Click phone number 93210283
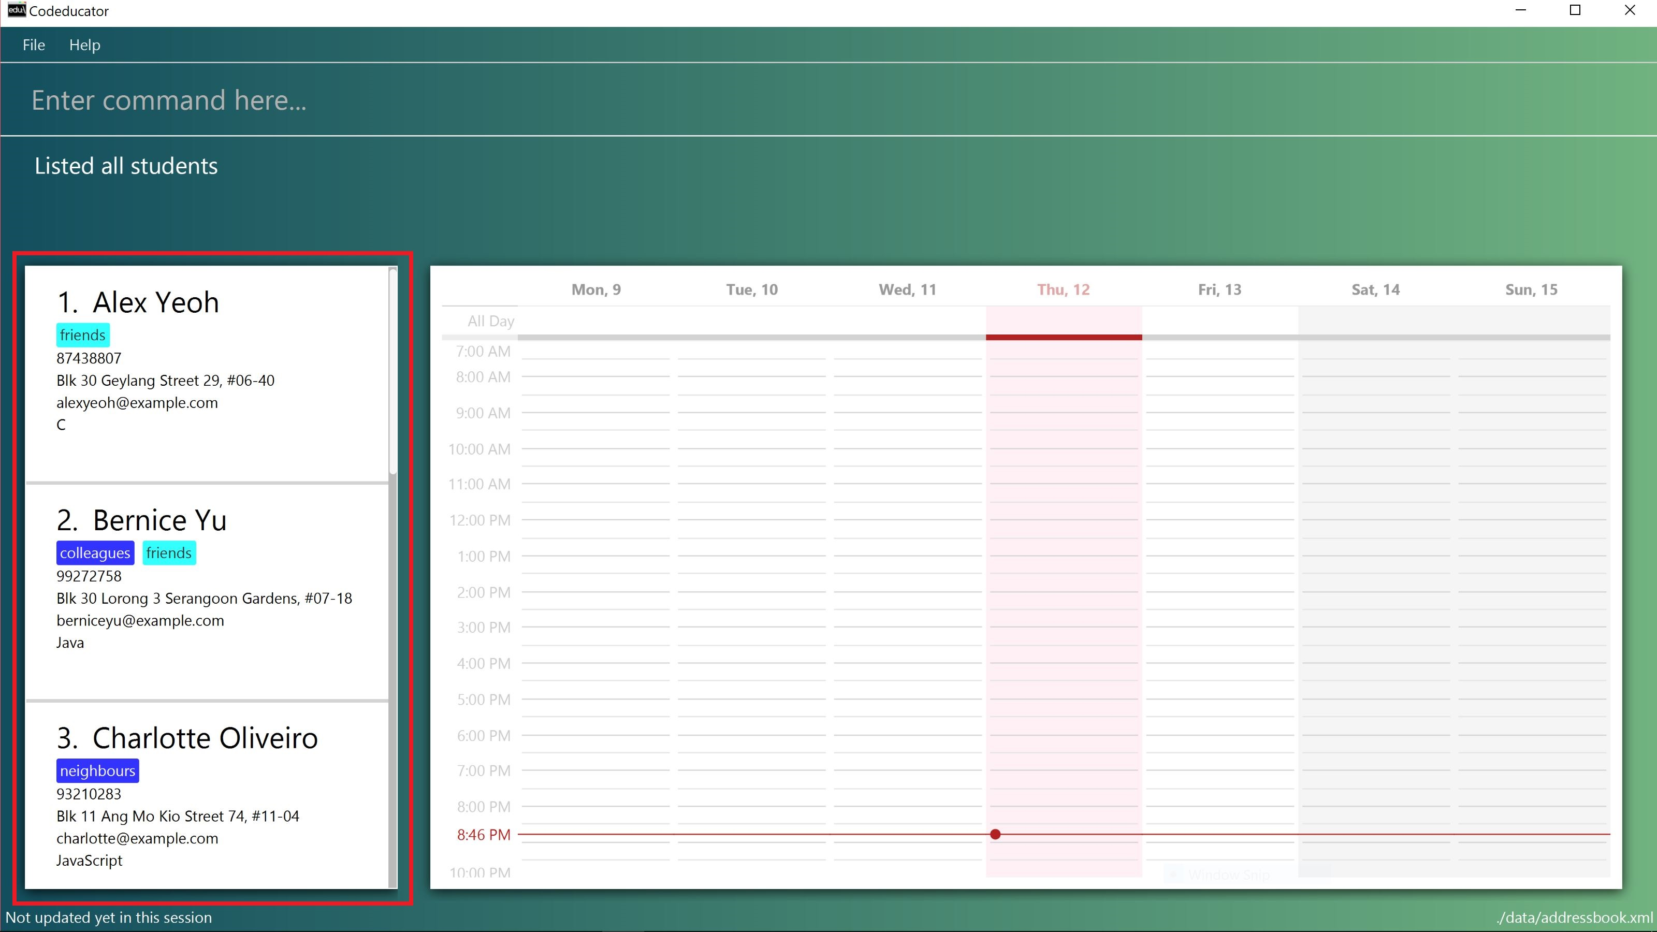 coord(89,794)
